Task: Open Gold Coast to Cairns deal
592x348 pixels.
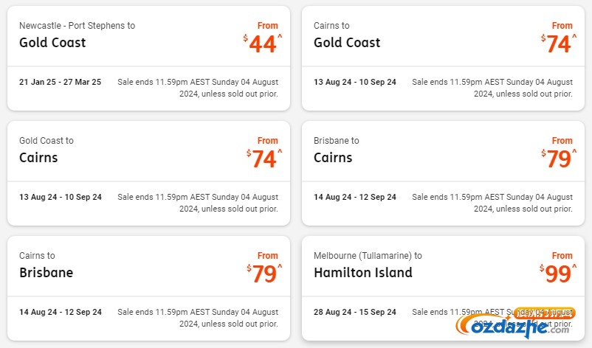Action: pos(149,173)
